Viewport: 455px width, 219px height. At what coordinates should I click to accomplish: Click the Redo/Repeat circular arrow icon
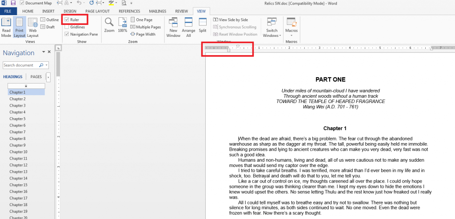coord(92,3)
